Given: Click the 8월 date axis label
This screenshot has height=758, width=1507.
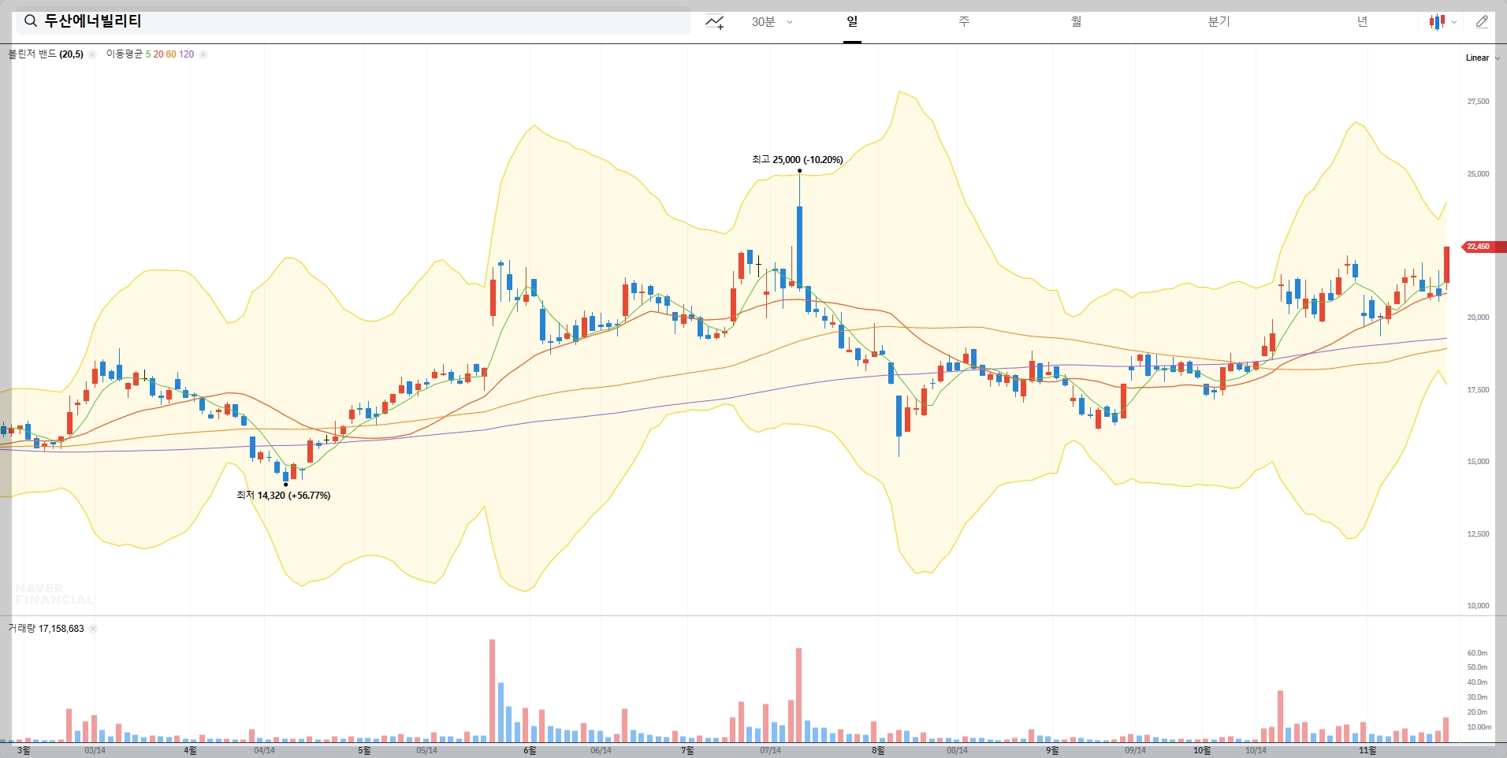Looking at the screenshot, I should click(878, 750).
